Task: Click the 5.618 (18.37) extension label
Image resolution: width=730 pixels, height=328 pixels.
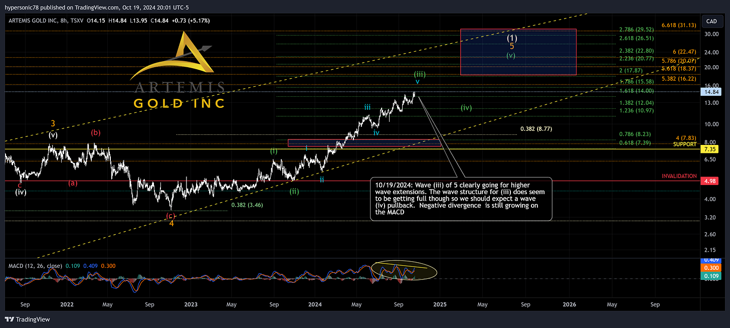Action: [x=679, y=68]
